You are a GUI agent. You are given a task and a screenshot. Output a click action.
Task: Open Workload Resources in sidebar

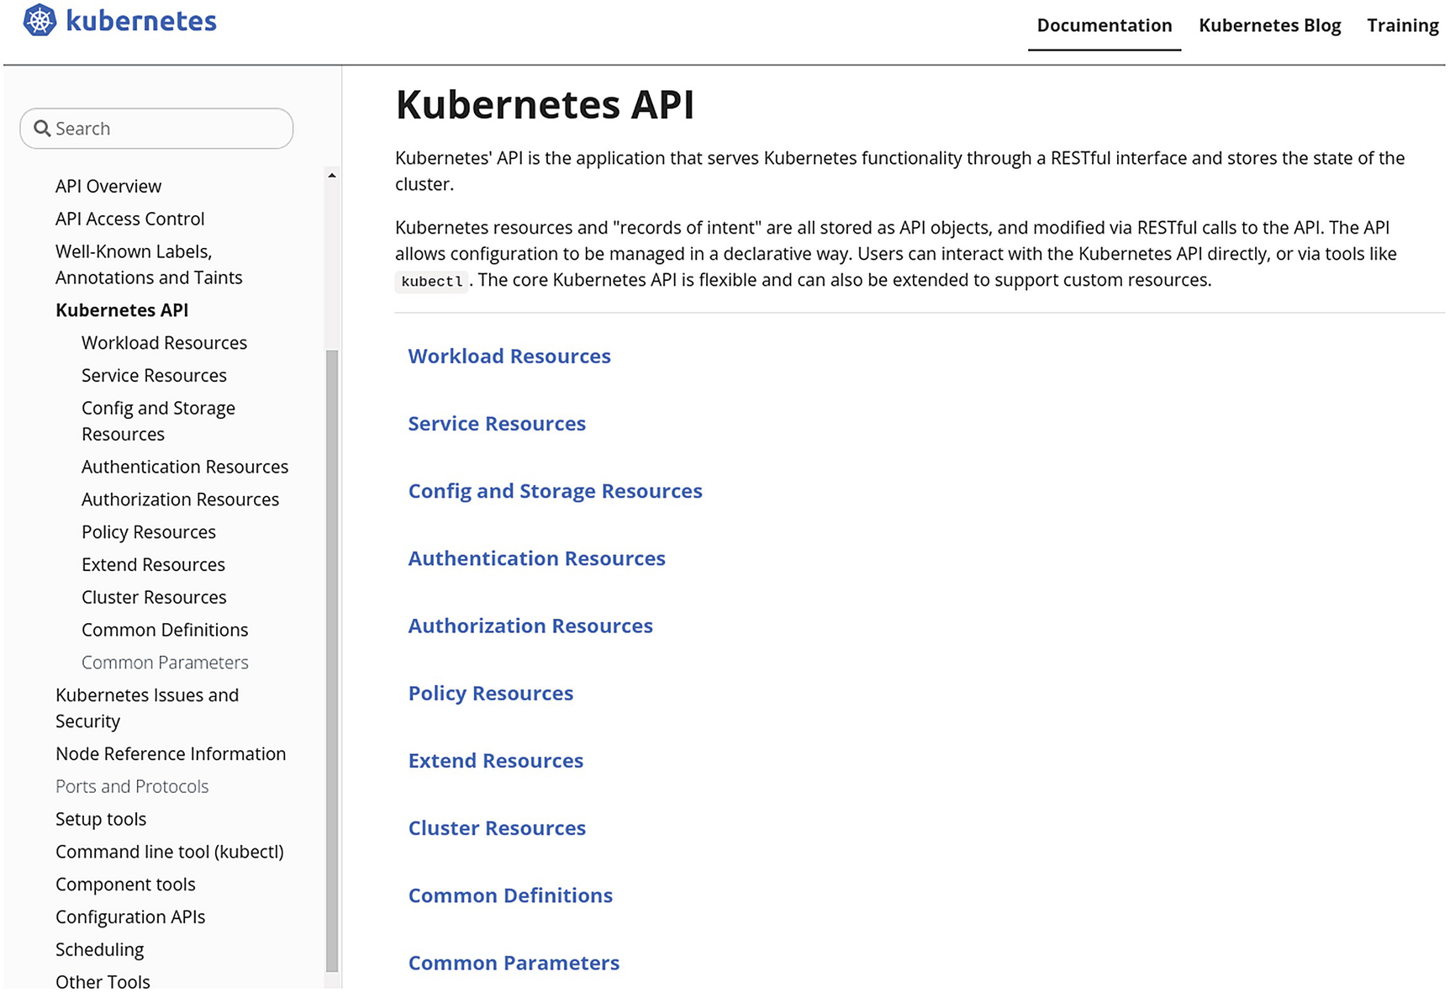point(164,343)
